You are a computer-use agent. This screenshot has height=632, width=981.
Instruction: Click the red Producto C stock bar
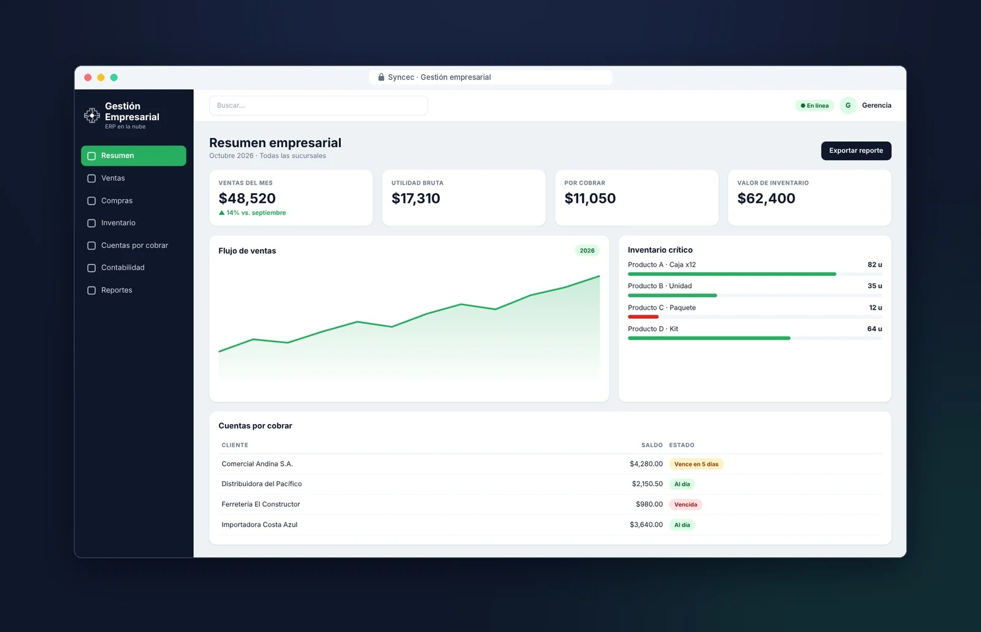pos(643,317)
